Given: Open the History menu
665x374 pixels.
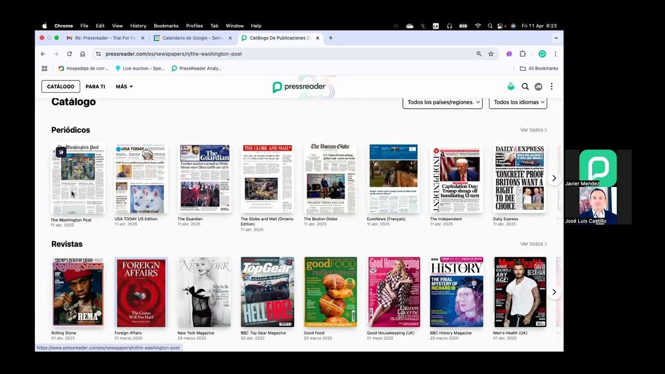Looking at the screenshot, I should point(138,26).
